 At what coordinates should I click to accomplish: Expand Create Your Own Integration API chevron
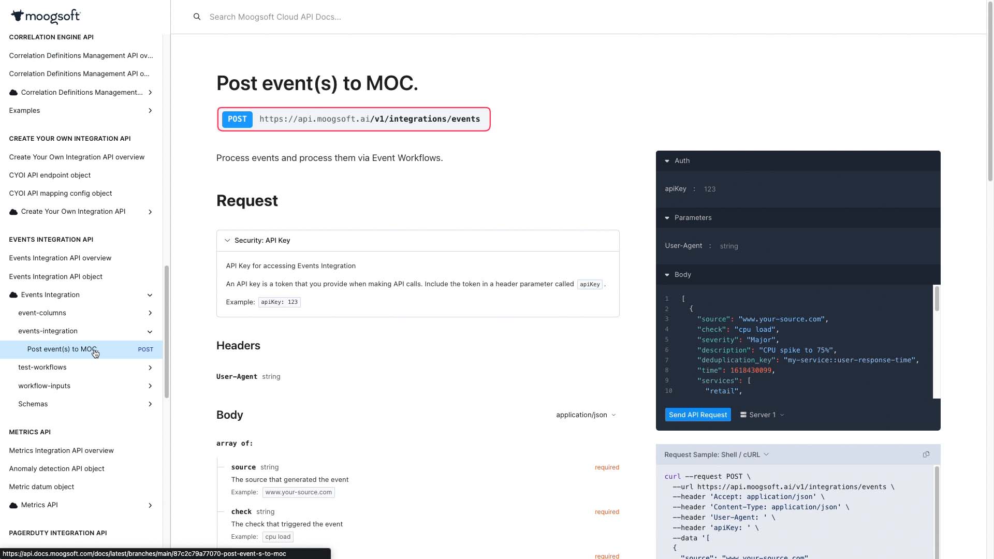pos(150,212)
